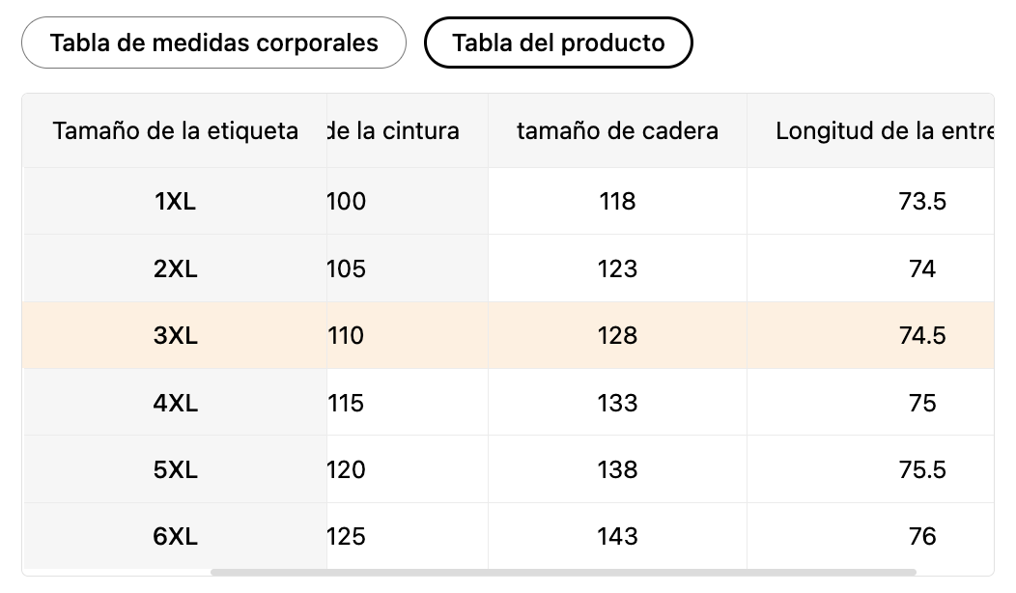Select the 2XL size row label
The height and width of the screenshot is (593, 1016).
[175, 268]
